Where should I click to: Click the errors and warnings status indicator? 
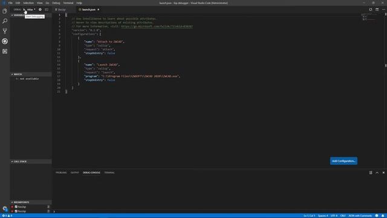pos(7,216)
